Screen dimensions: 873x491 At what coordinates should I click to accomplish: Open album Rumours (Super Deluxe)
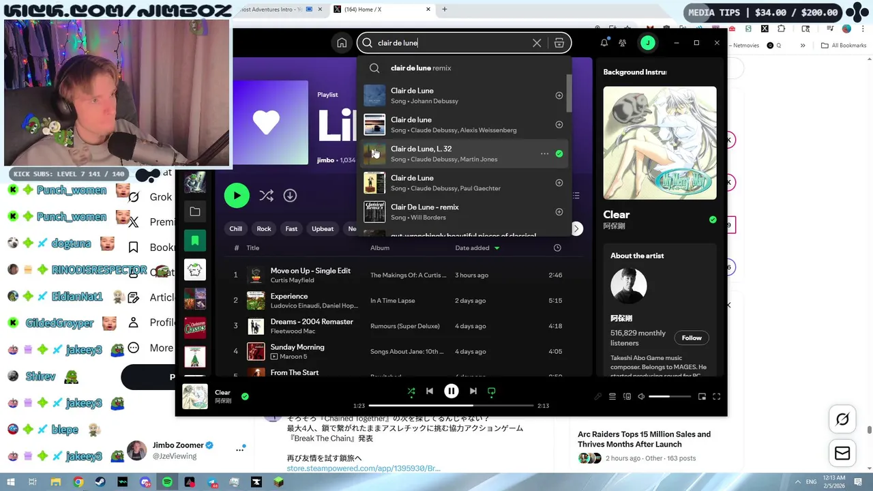pos(404,327)
